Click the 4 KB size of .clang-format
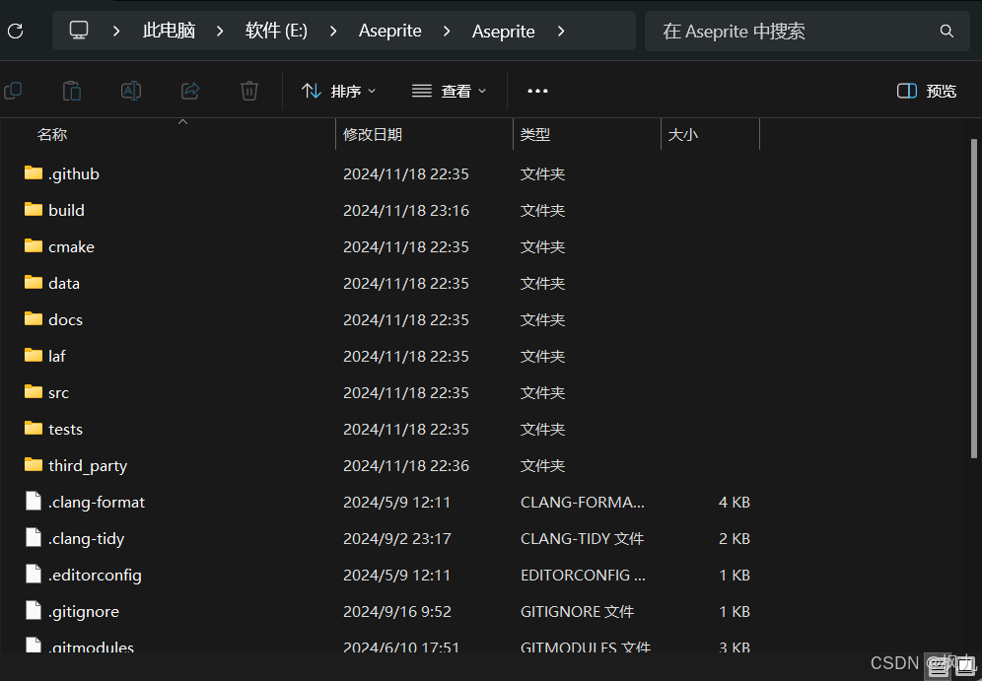 coord(734,502)
